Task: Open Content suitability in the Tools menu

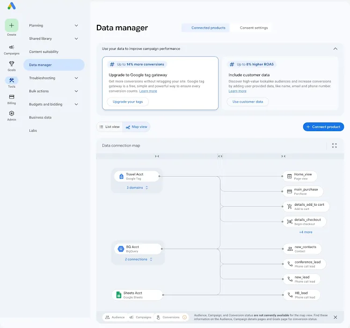Action: tap(44, 52)
